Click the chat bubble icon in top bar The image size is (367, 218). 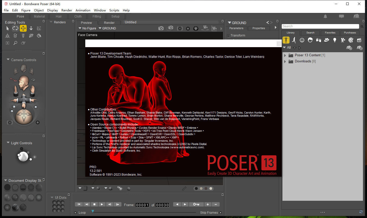pos(341,16)
